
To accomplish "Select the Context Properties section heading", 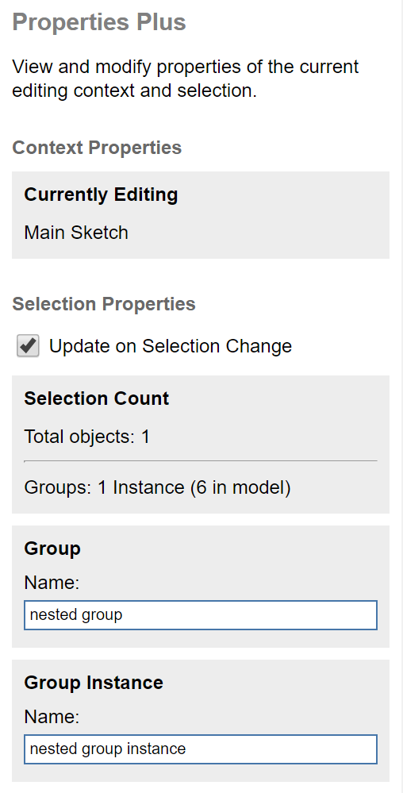I will pyautogui.click(x=97, y=148).
